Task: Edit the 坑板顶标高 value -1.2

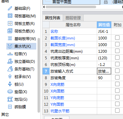Action: click(104, 65)
